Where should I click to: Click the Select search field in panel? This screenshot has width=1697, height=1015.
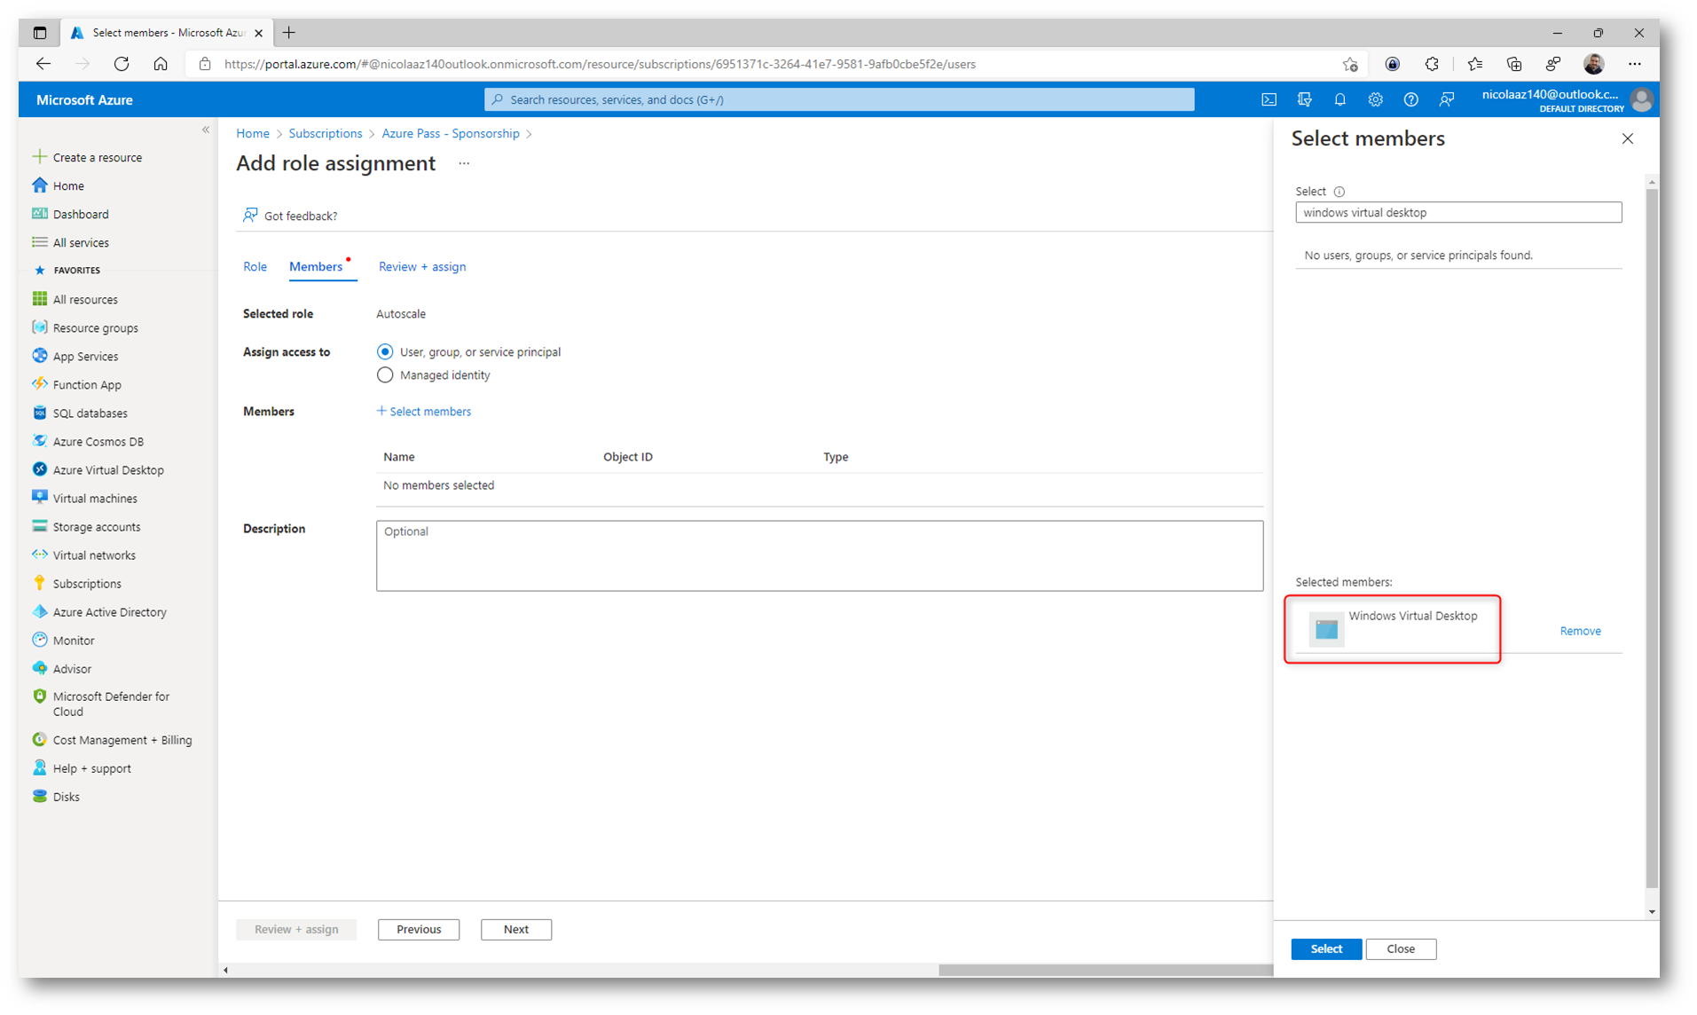[x=1458, y=212]
